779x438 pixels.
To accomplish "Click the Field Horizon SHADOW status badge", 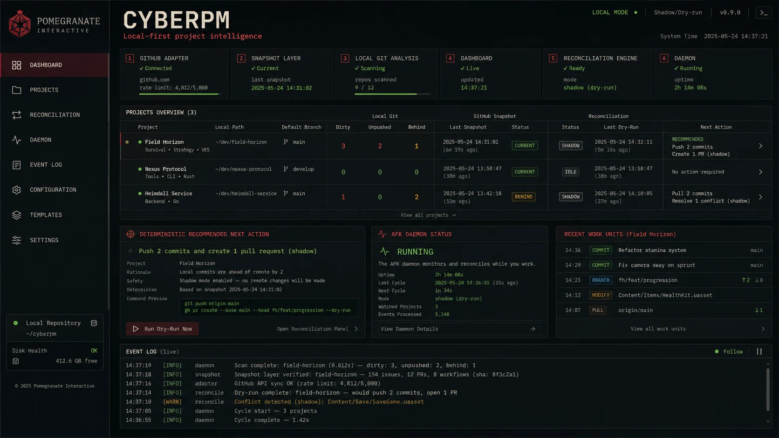I will point(571,146).
